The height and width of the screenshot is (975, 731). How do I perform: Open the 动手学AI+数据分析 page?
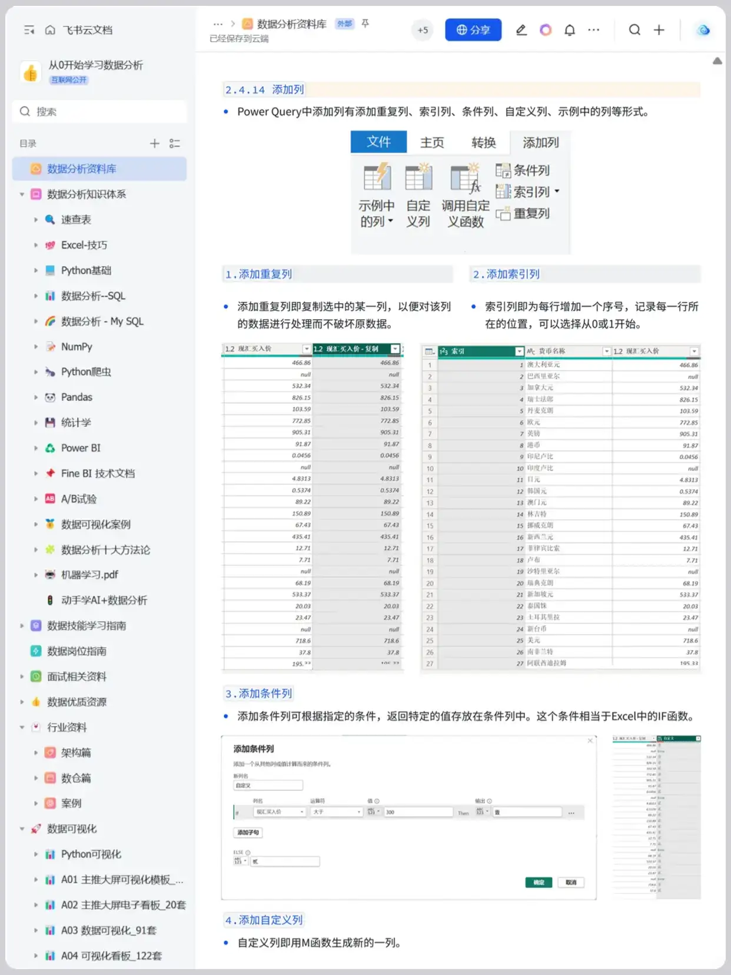pyautogui.click(x=104, y=600)
